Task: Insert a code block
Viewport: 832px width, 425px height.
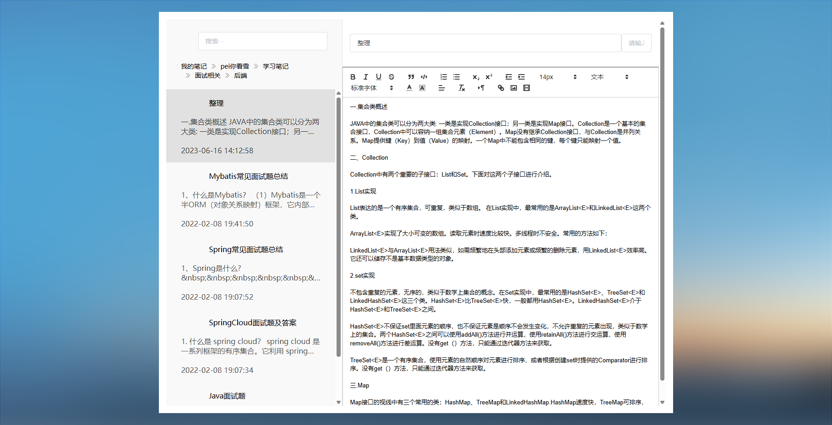Action: pyautogui.click(x=424, y=77)
